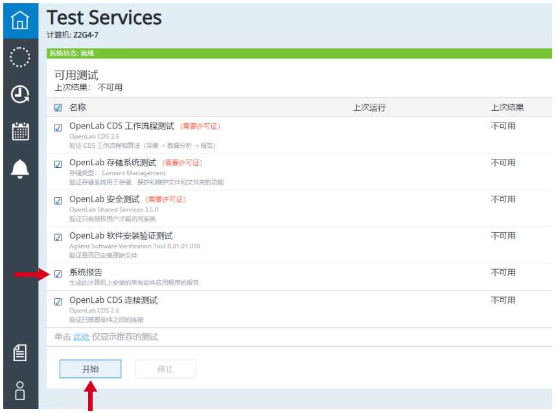This screenshot has width=558, height=413.
Task: Select the 系统报告 row title
Action: [86, 272]
